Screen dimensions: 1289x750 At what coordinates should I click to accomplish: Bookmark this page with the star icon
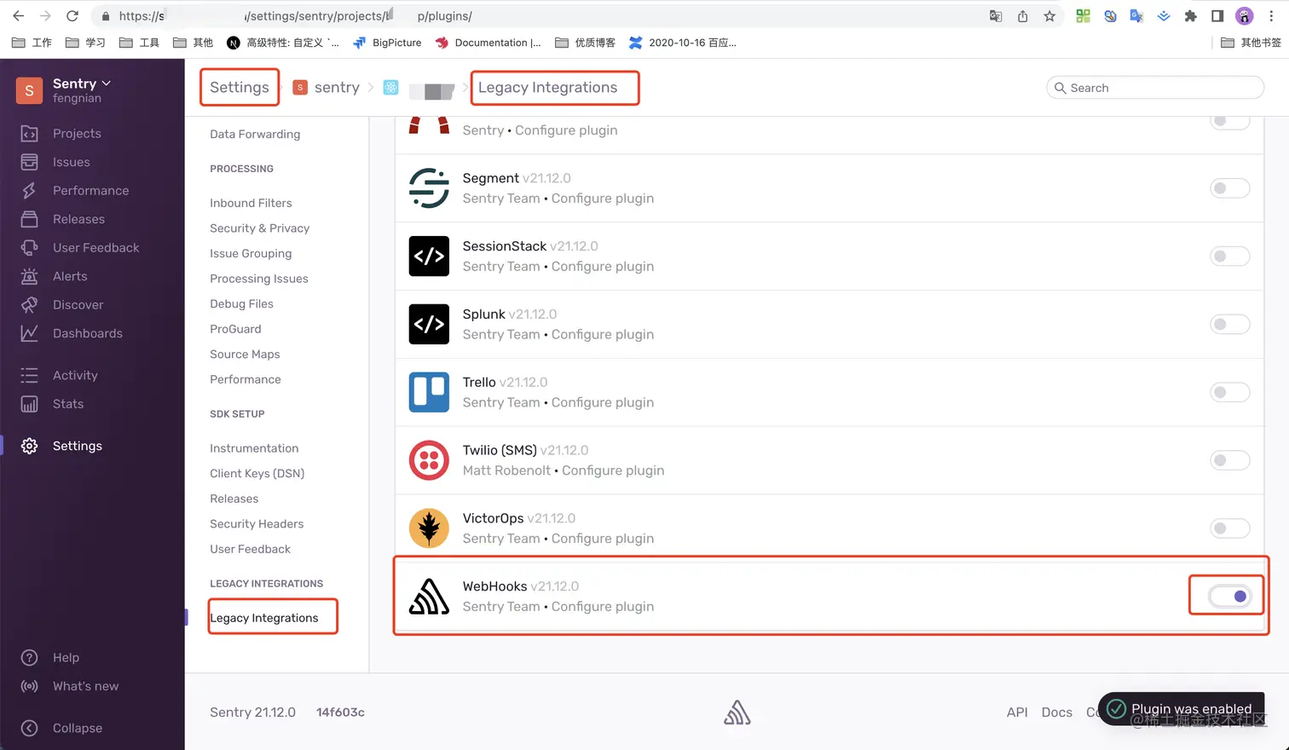coord(1049,15)
